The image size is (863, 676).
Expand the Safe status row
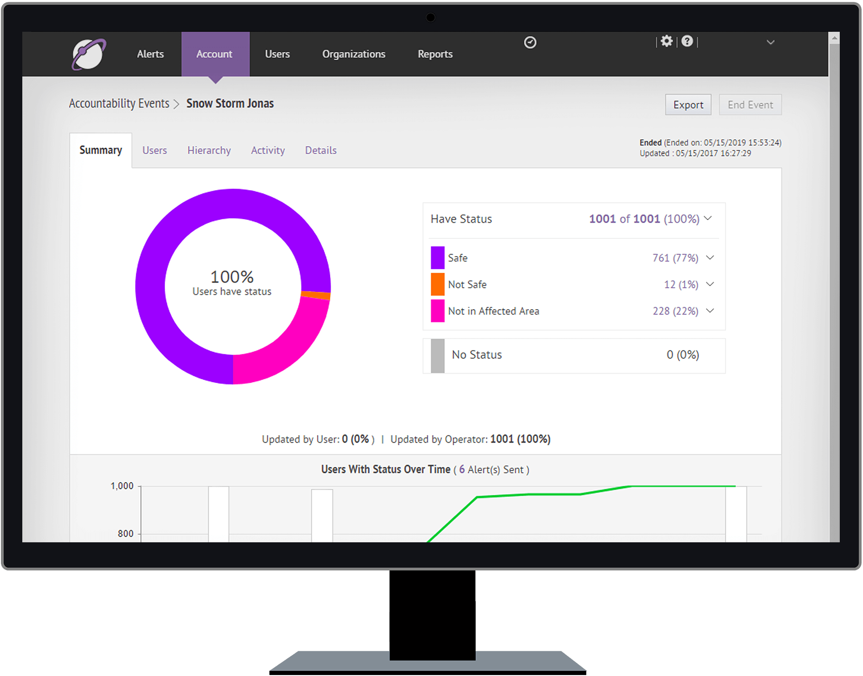point(710,258)
